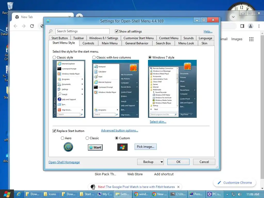This screenshot has width=264, height=198.
Task: Click the volume speaker tray icon
Action: coord(240,194)
